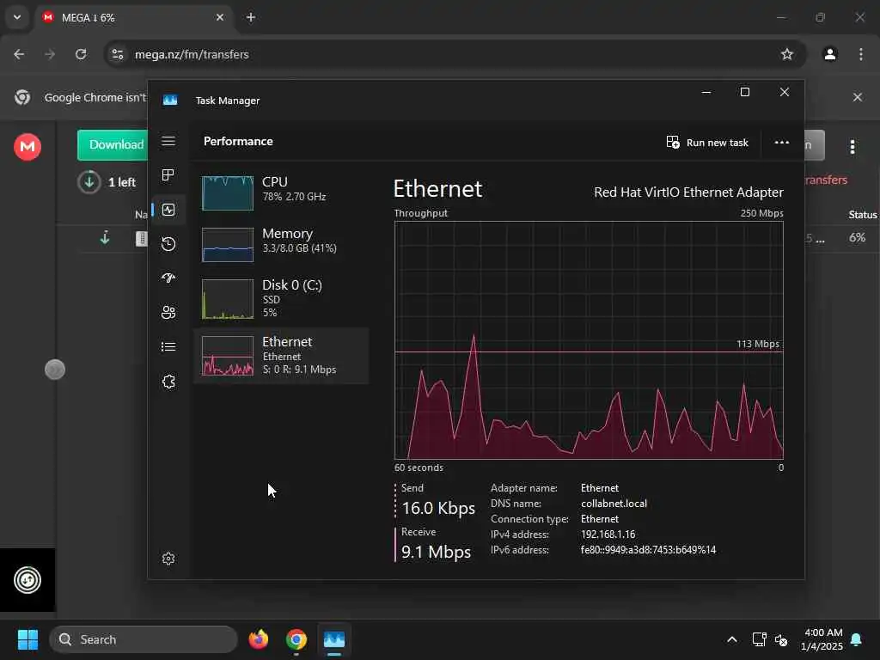Viewport: 880px width, 660px height.
Task: Close the MEGA browser tab
Action: (220, 18)
